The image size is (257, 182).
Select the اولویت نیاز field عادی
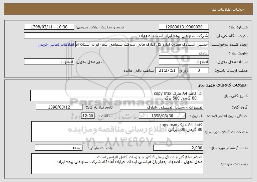click(184, 53)
